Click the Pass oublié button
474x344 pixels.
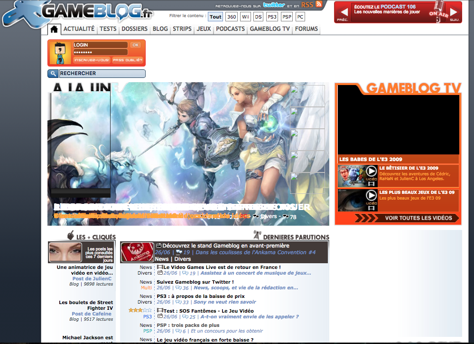click(127, 60)
